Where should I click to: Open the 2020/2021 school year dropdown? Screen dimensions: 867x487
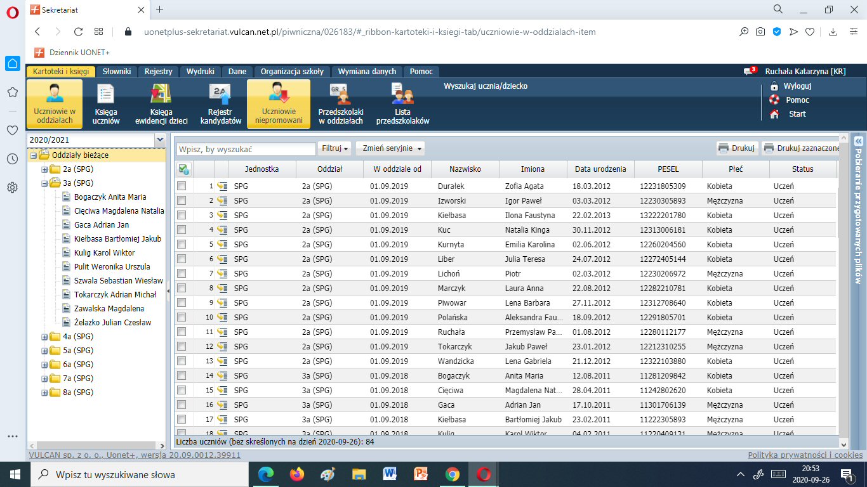tap(160, 140)
